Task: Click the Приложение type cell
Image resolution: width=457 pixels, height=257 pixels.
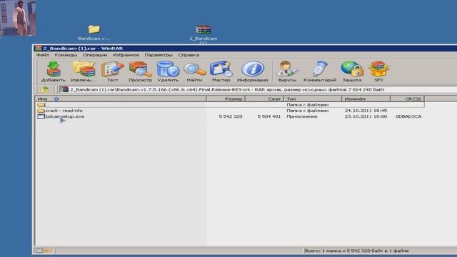Action: tap(302, 116)
